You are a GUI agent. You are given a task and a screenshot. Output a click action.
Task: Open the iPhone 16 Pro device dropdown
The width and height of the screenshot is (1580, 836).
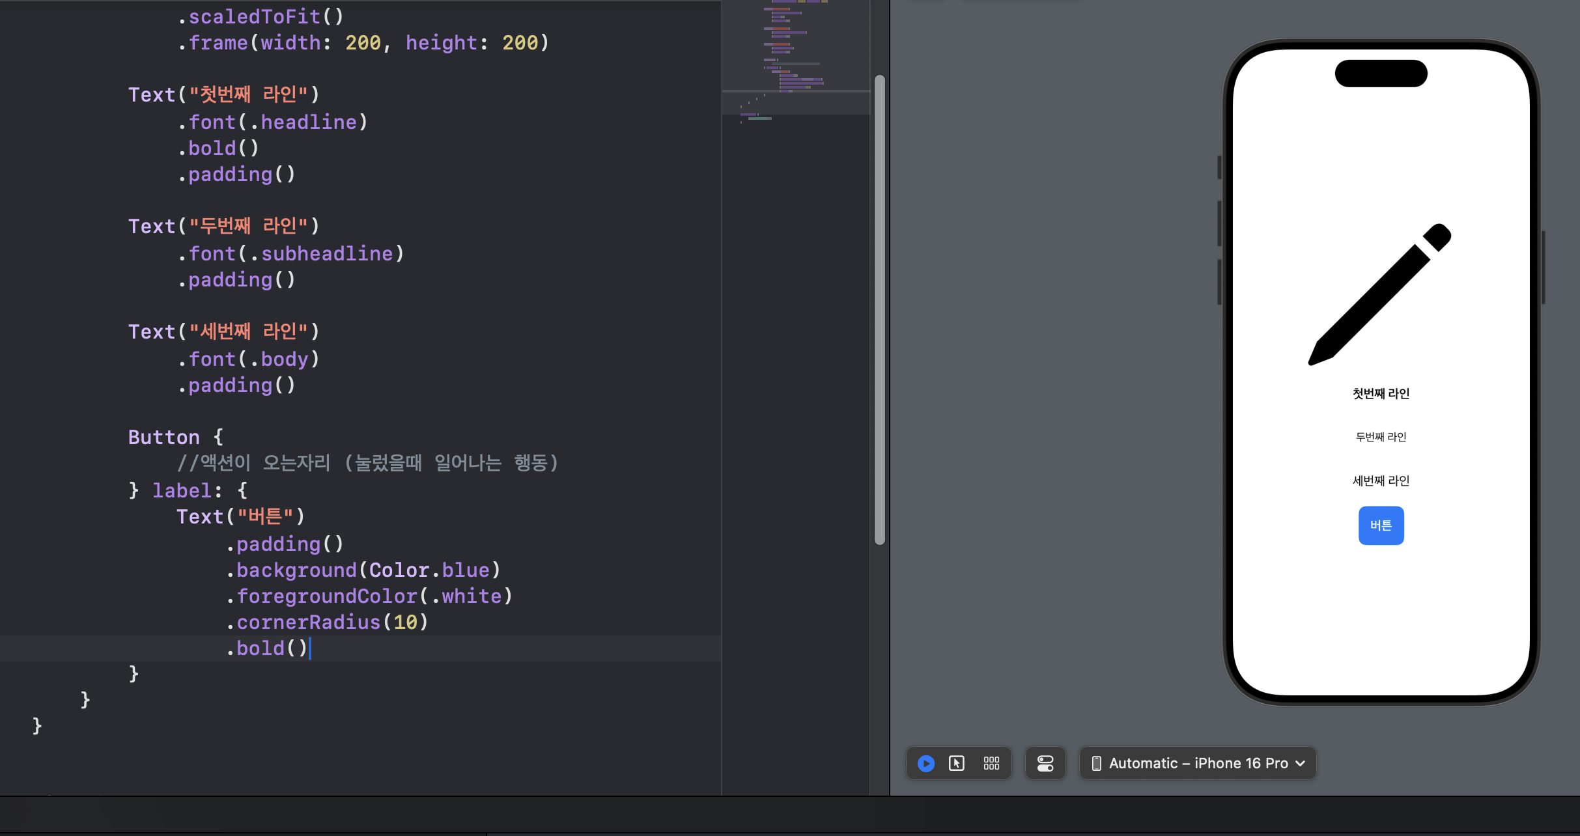pos(1198,763)
